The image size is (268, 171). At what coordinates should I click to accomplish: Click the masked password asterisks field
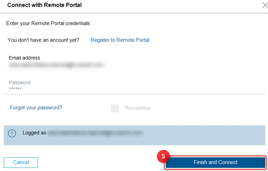coord(15,89)
